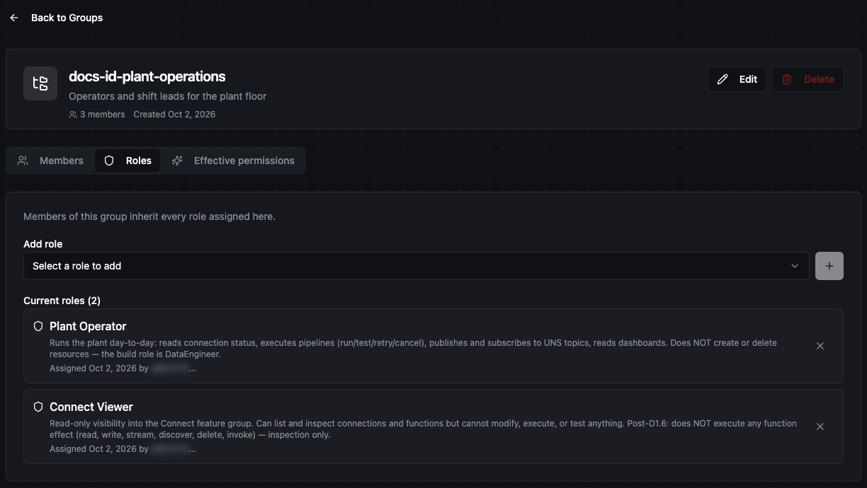This screenshot has width=867, height=488.
Task: Click the shield icon beside Connect Viewer
Action: [x=38, y=407]
